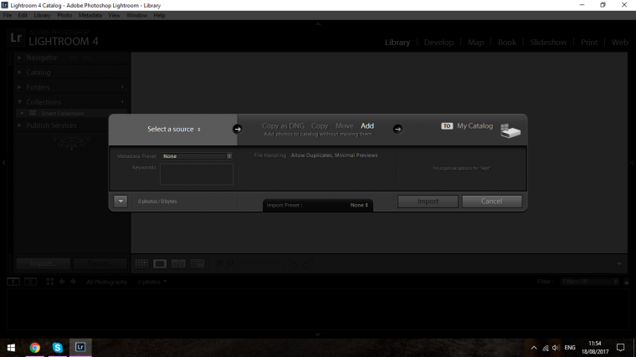Open the File menu

point(8,15)
